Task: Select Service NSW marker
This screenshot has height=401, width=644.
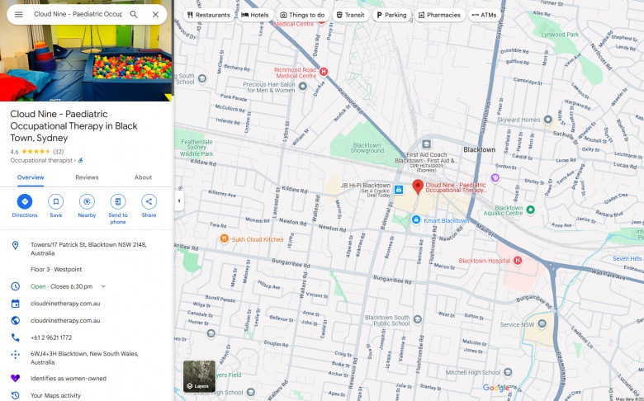Action: (542, 323)
